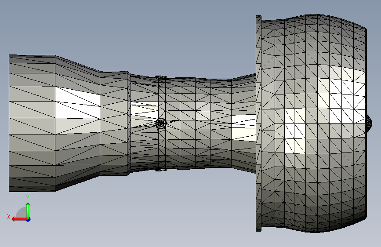
Task: Select the large bulged fan cowl mesh
Action: point(313,123)
